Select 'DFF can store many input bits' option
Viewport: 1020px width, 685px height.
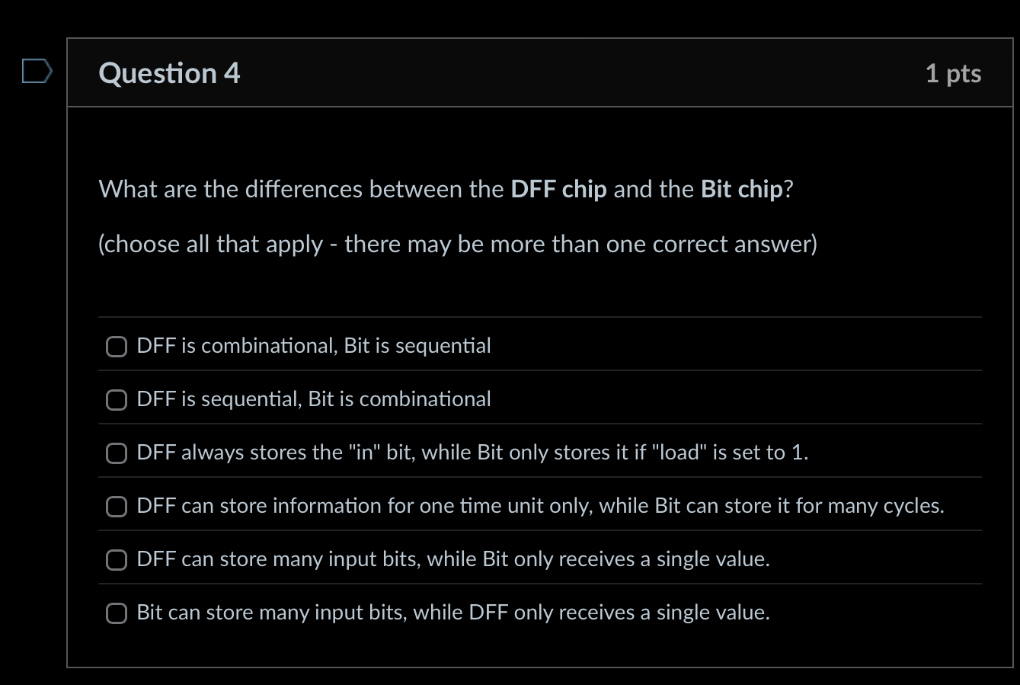[x=116, y=559]
